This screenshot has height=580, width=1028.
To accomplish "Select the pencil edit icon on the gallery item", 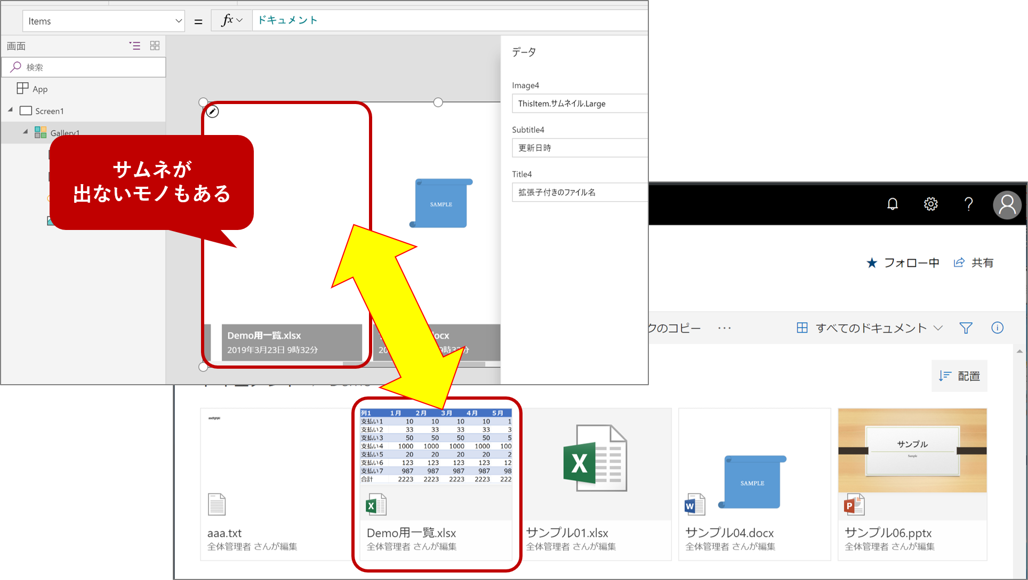I will (212, 112).
